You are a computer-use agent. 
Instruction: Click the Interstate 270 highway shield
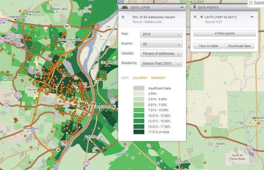[4, 21]
